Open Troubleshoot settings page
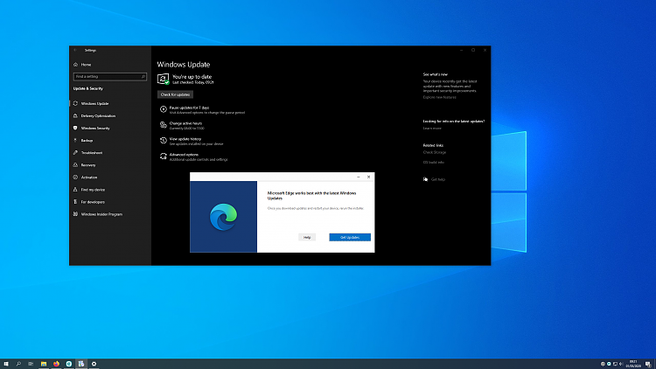Viewport: 656px width, 369px height. coord(92,153)
